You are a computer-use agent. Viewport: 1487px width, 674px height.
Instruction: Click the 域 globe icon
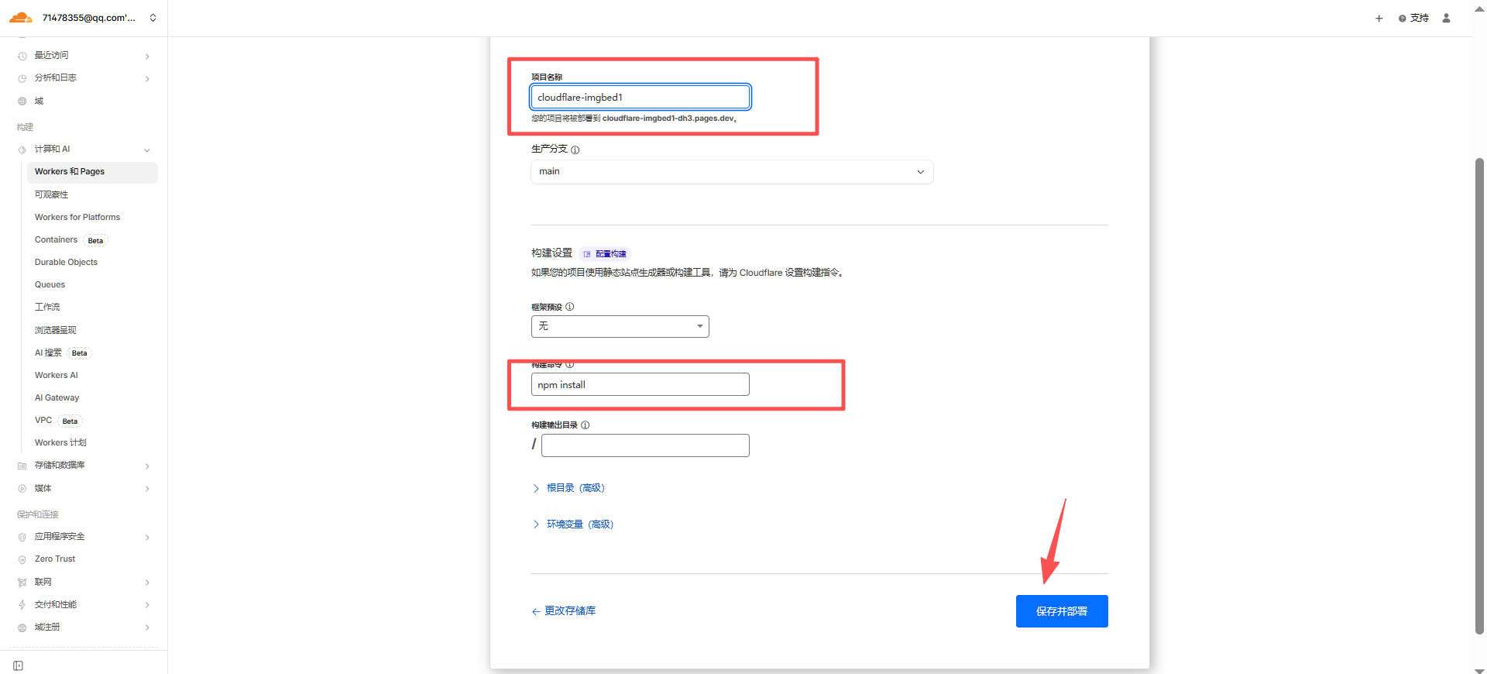coord(22,101)
